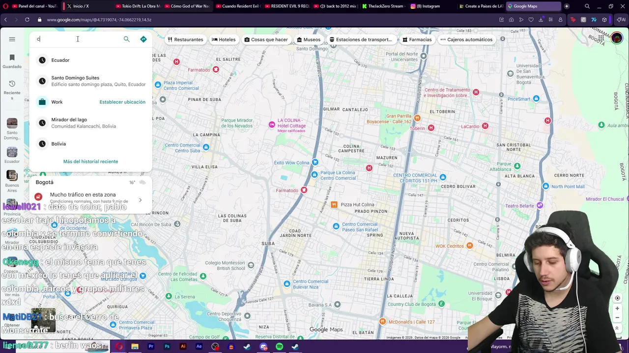Open Adobe Premiere Pro from taskbar
The width and height of the screenshot is (629, 353).
click(x=151, y=347)
